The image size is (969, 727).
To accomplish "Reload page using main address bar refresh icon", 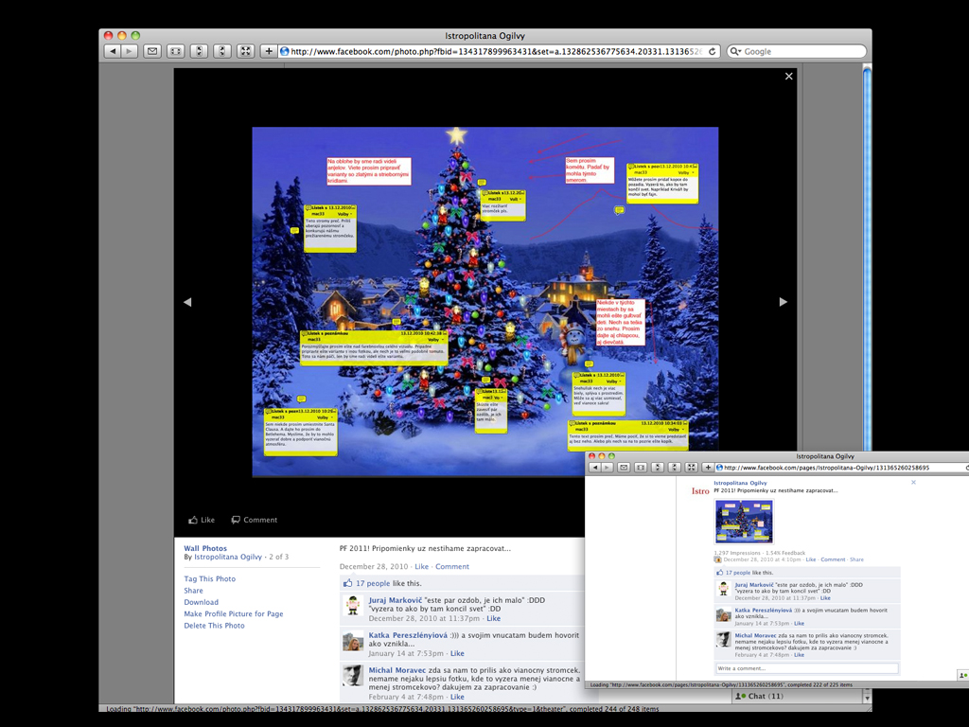I will point(712,51).
